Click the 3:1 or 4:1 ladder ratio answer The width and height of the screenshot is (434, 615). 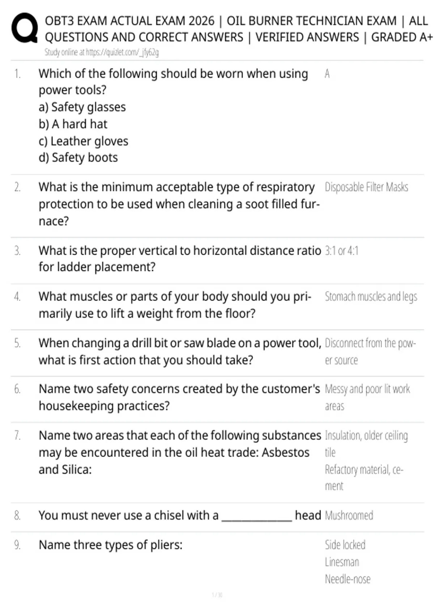341,251
